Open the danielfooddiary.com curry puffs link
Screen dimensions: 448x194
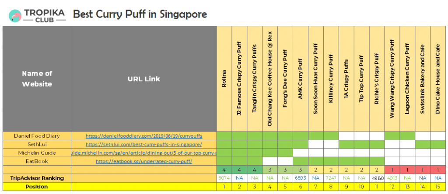(x=144, y=136)
